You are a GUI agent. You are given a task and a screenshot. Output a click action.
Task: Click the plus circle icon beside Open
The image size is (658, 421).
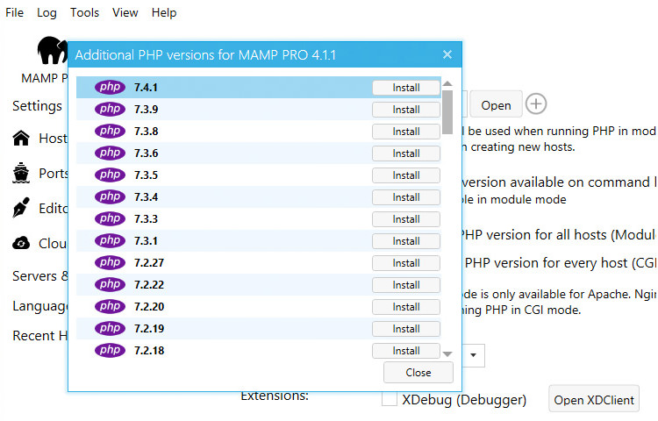[536, 104]
